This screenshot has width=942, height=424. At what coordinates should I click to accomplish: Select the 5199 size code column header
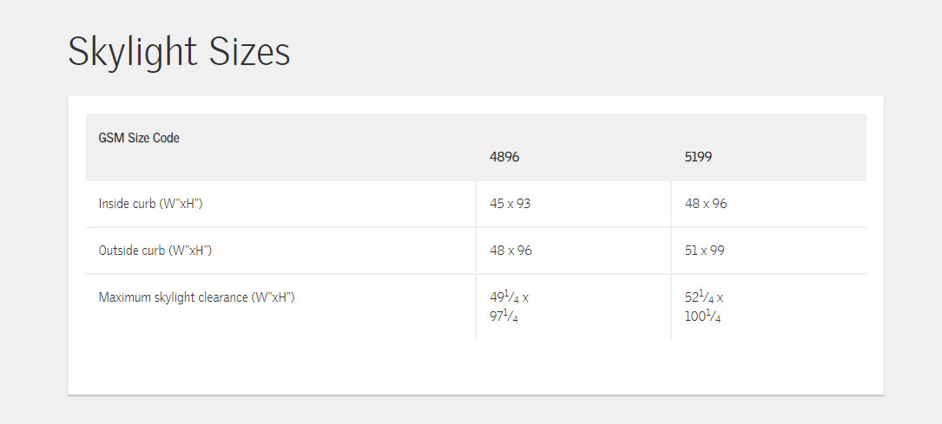pos(699,157)
